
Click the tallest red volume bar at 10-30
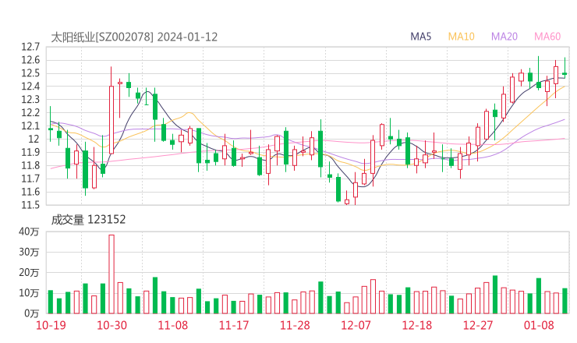tap(112, 274)
